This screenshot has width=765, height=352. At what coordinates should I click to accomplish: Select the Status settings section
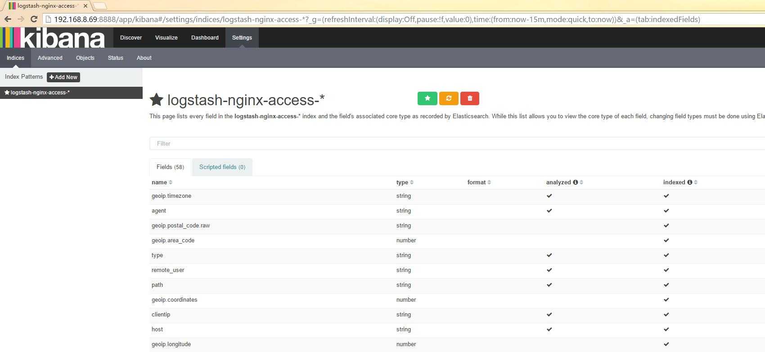click(116, 58)
